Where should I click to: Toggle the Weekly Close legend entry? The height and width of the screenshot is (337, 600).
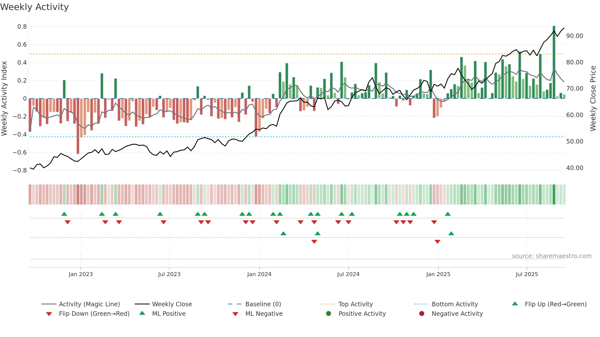163,304
